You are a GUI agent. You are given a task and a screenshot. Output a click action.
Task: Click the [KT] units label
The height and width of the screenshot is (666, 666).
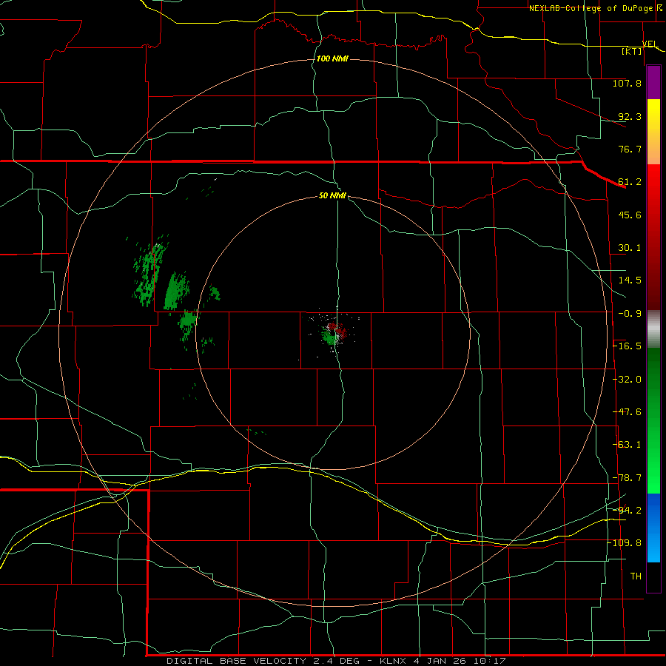[632, 51]
